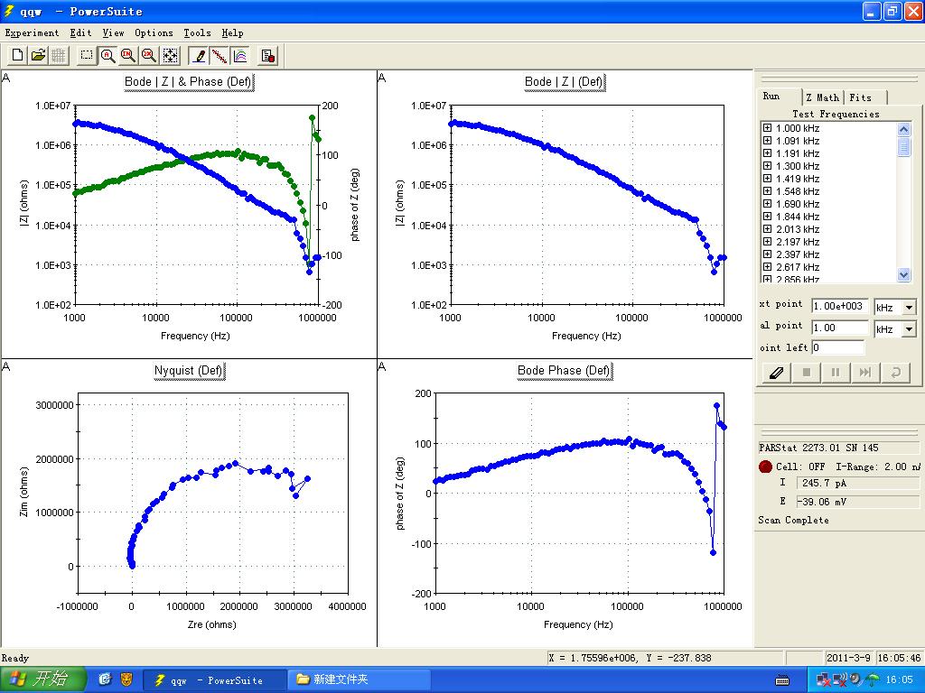Screen dimensions: 925x693
Task: Click the Test Frequencies list scrollbar thumb
Action: [x=904, y=147]
